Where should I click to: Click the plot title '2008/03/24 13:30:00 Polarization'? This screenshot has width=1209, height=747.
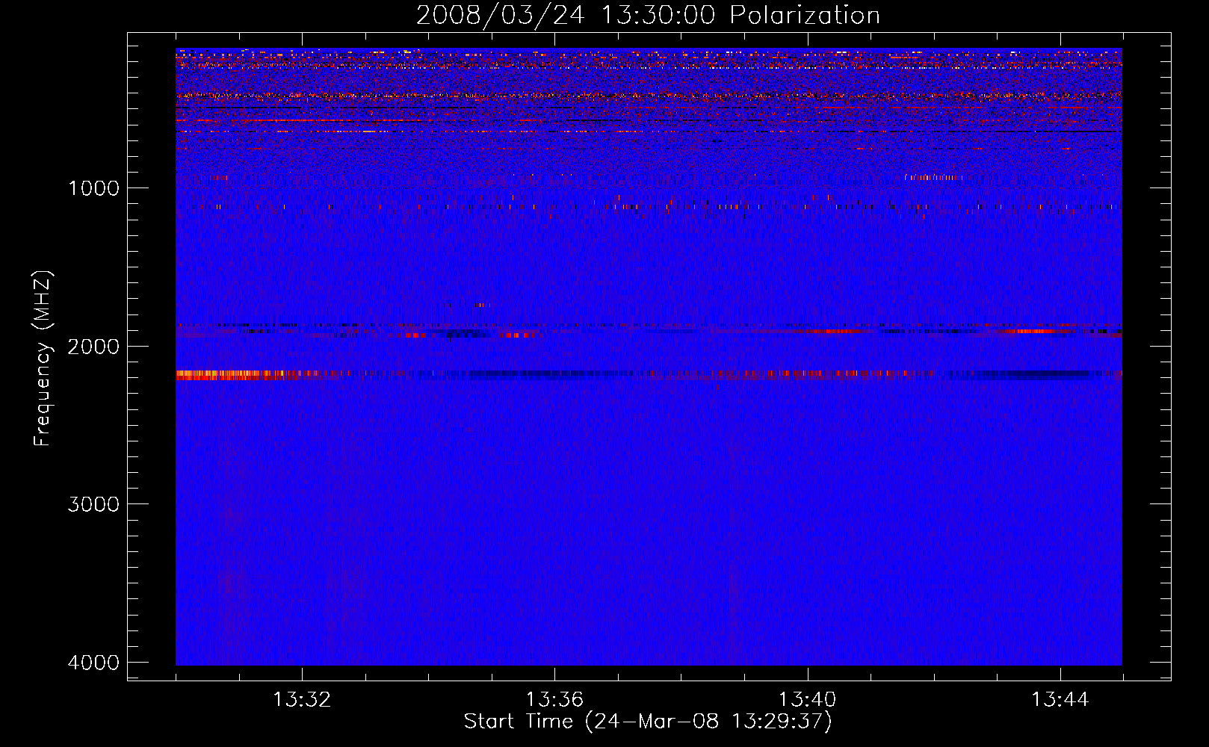click(648, 15)
